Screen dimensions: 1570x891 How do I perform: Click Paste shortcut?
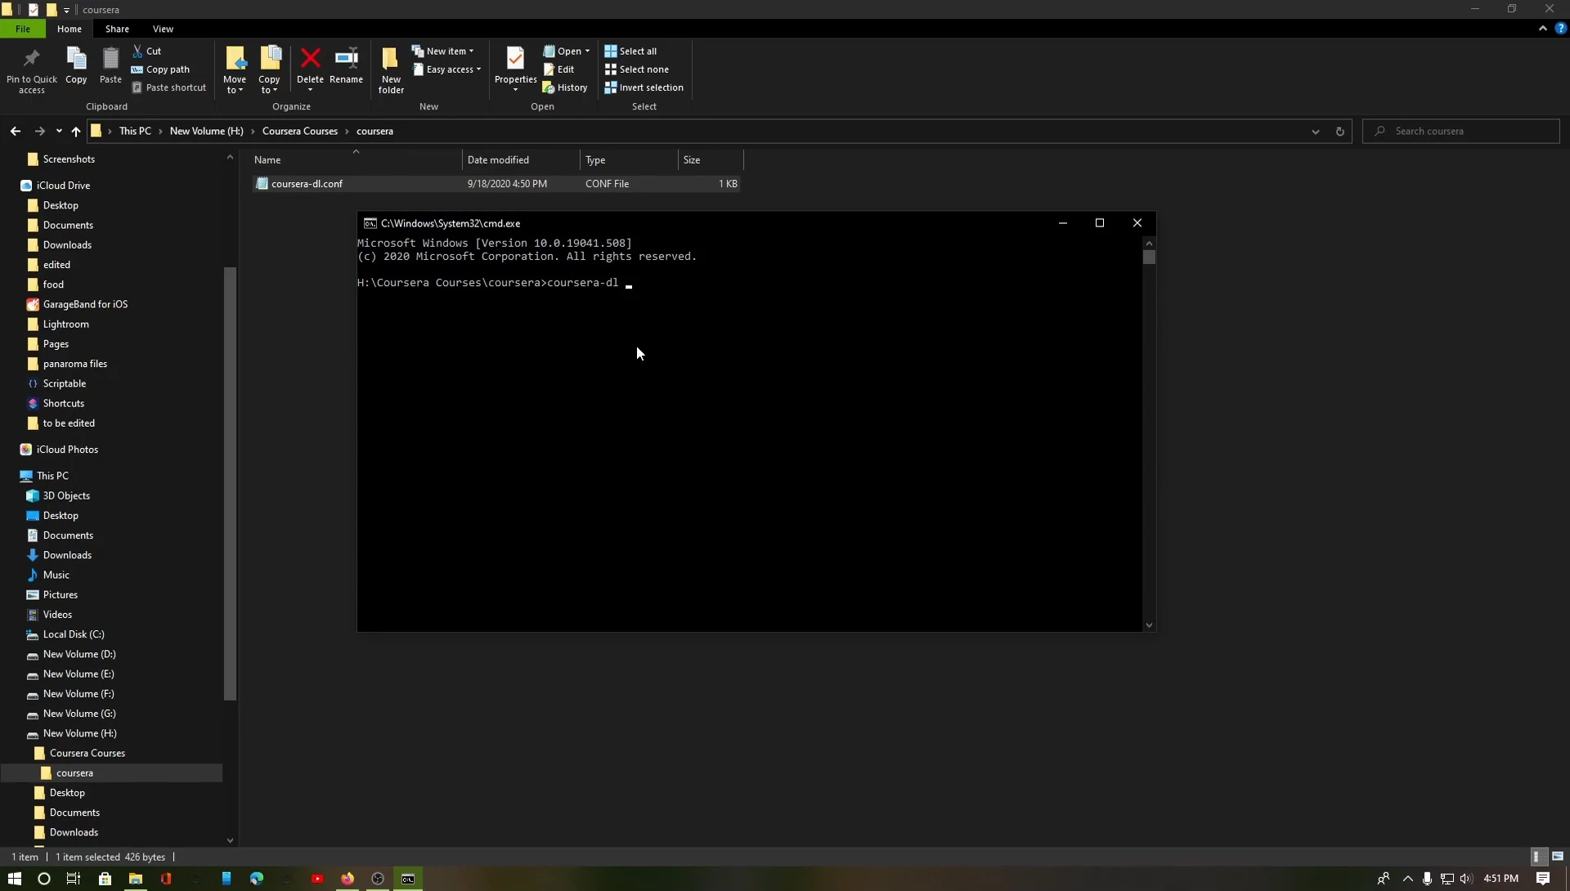[169, 87]
